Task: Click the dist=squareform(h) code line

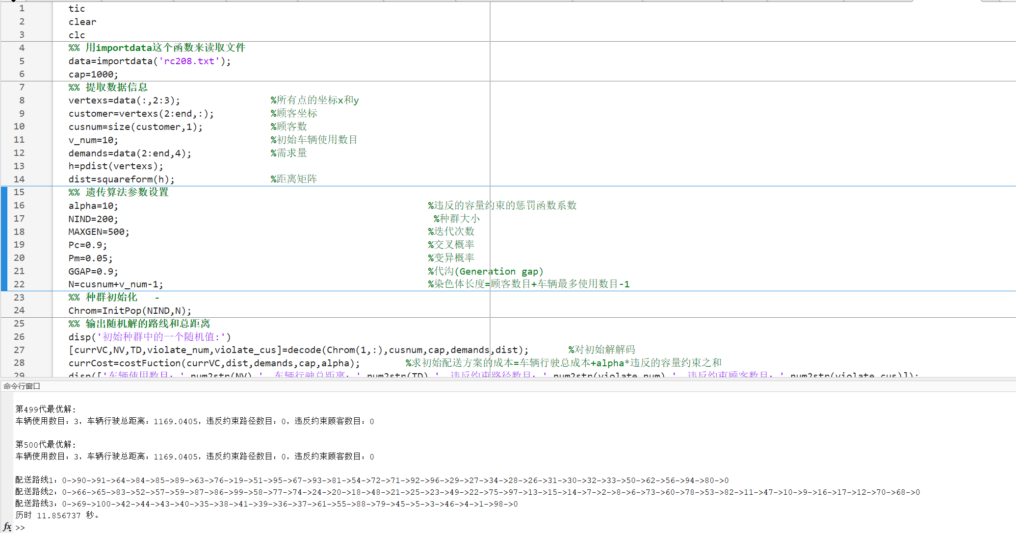Action: [x=121, y=179]
